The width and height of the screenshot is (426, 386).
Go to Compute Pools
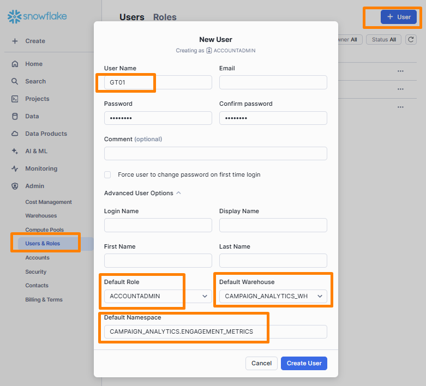click(x=45, y=230)
